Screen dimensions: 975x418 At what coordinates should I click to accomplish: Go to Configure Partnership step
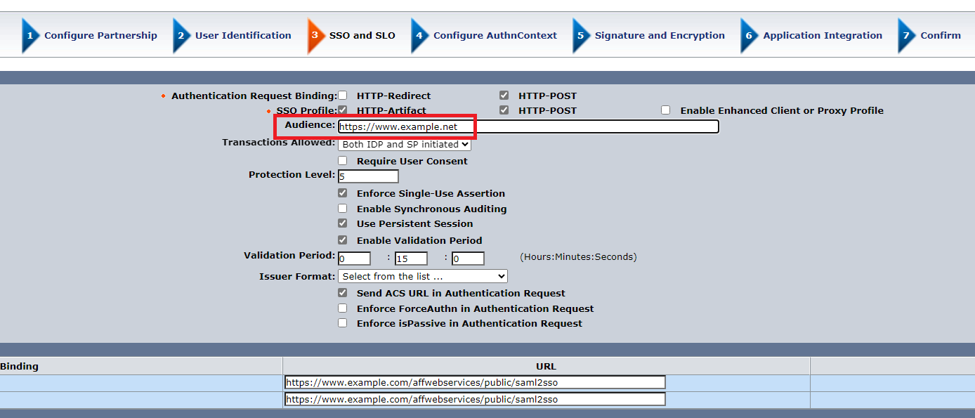pos(100,36)
